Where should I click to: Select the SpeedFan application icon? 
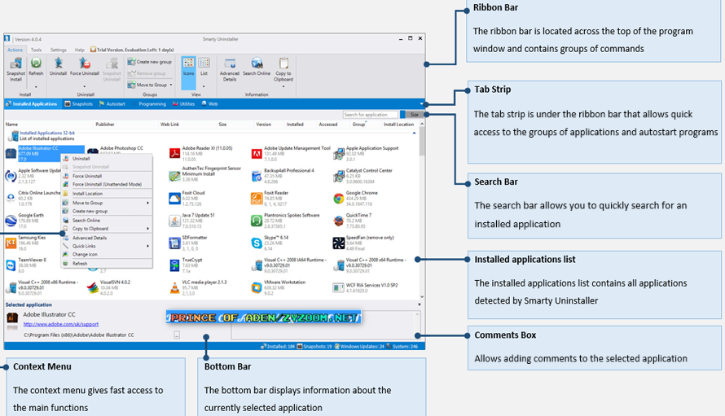click(x=338, y=243)
